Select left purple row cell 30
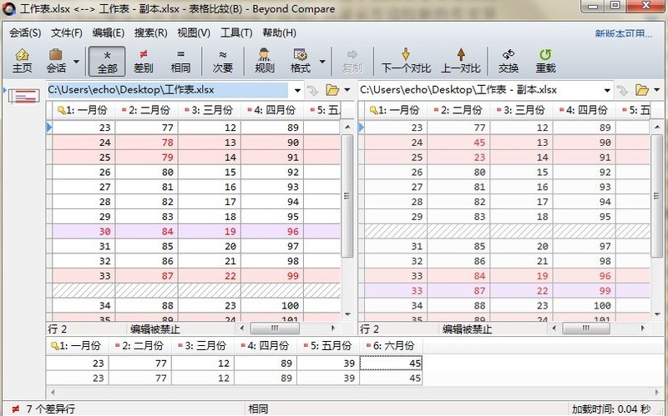The height and width of the screenshot is (416, 668). coord(83,232)
